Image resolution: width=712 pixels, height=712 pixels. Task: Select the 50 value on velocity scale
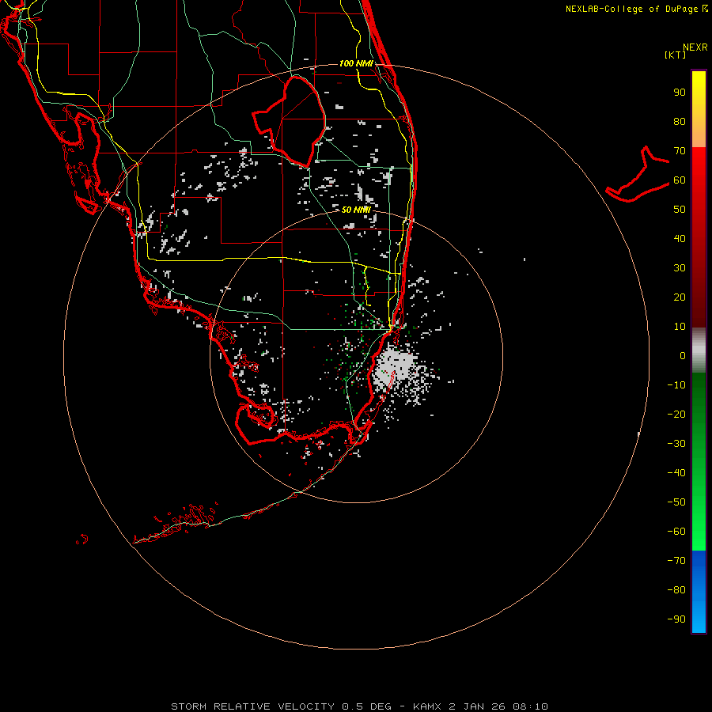point(680,210)
